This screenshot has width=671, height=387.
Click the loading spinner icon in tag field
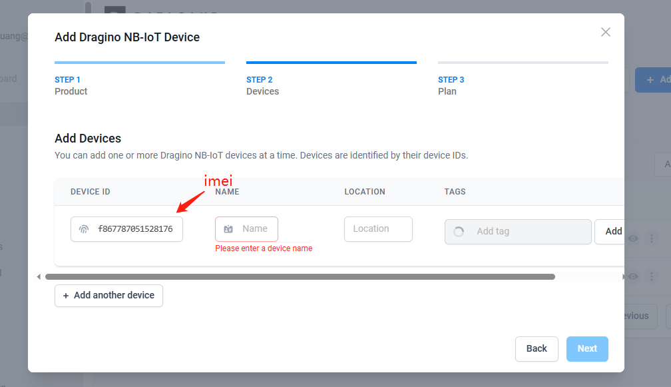459,232
